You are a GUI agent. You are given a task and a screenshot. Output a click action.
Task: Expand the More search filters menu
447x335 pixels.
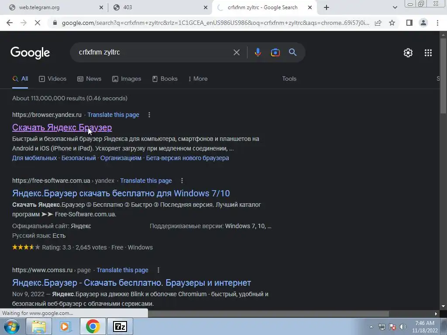(198, 79)
